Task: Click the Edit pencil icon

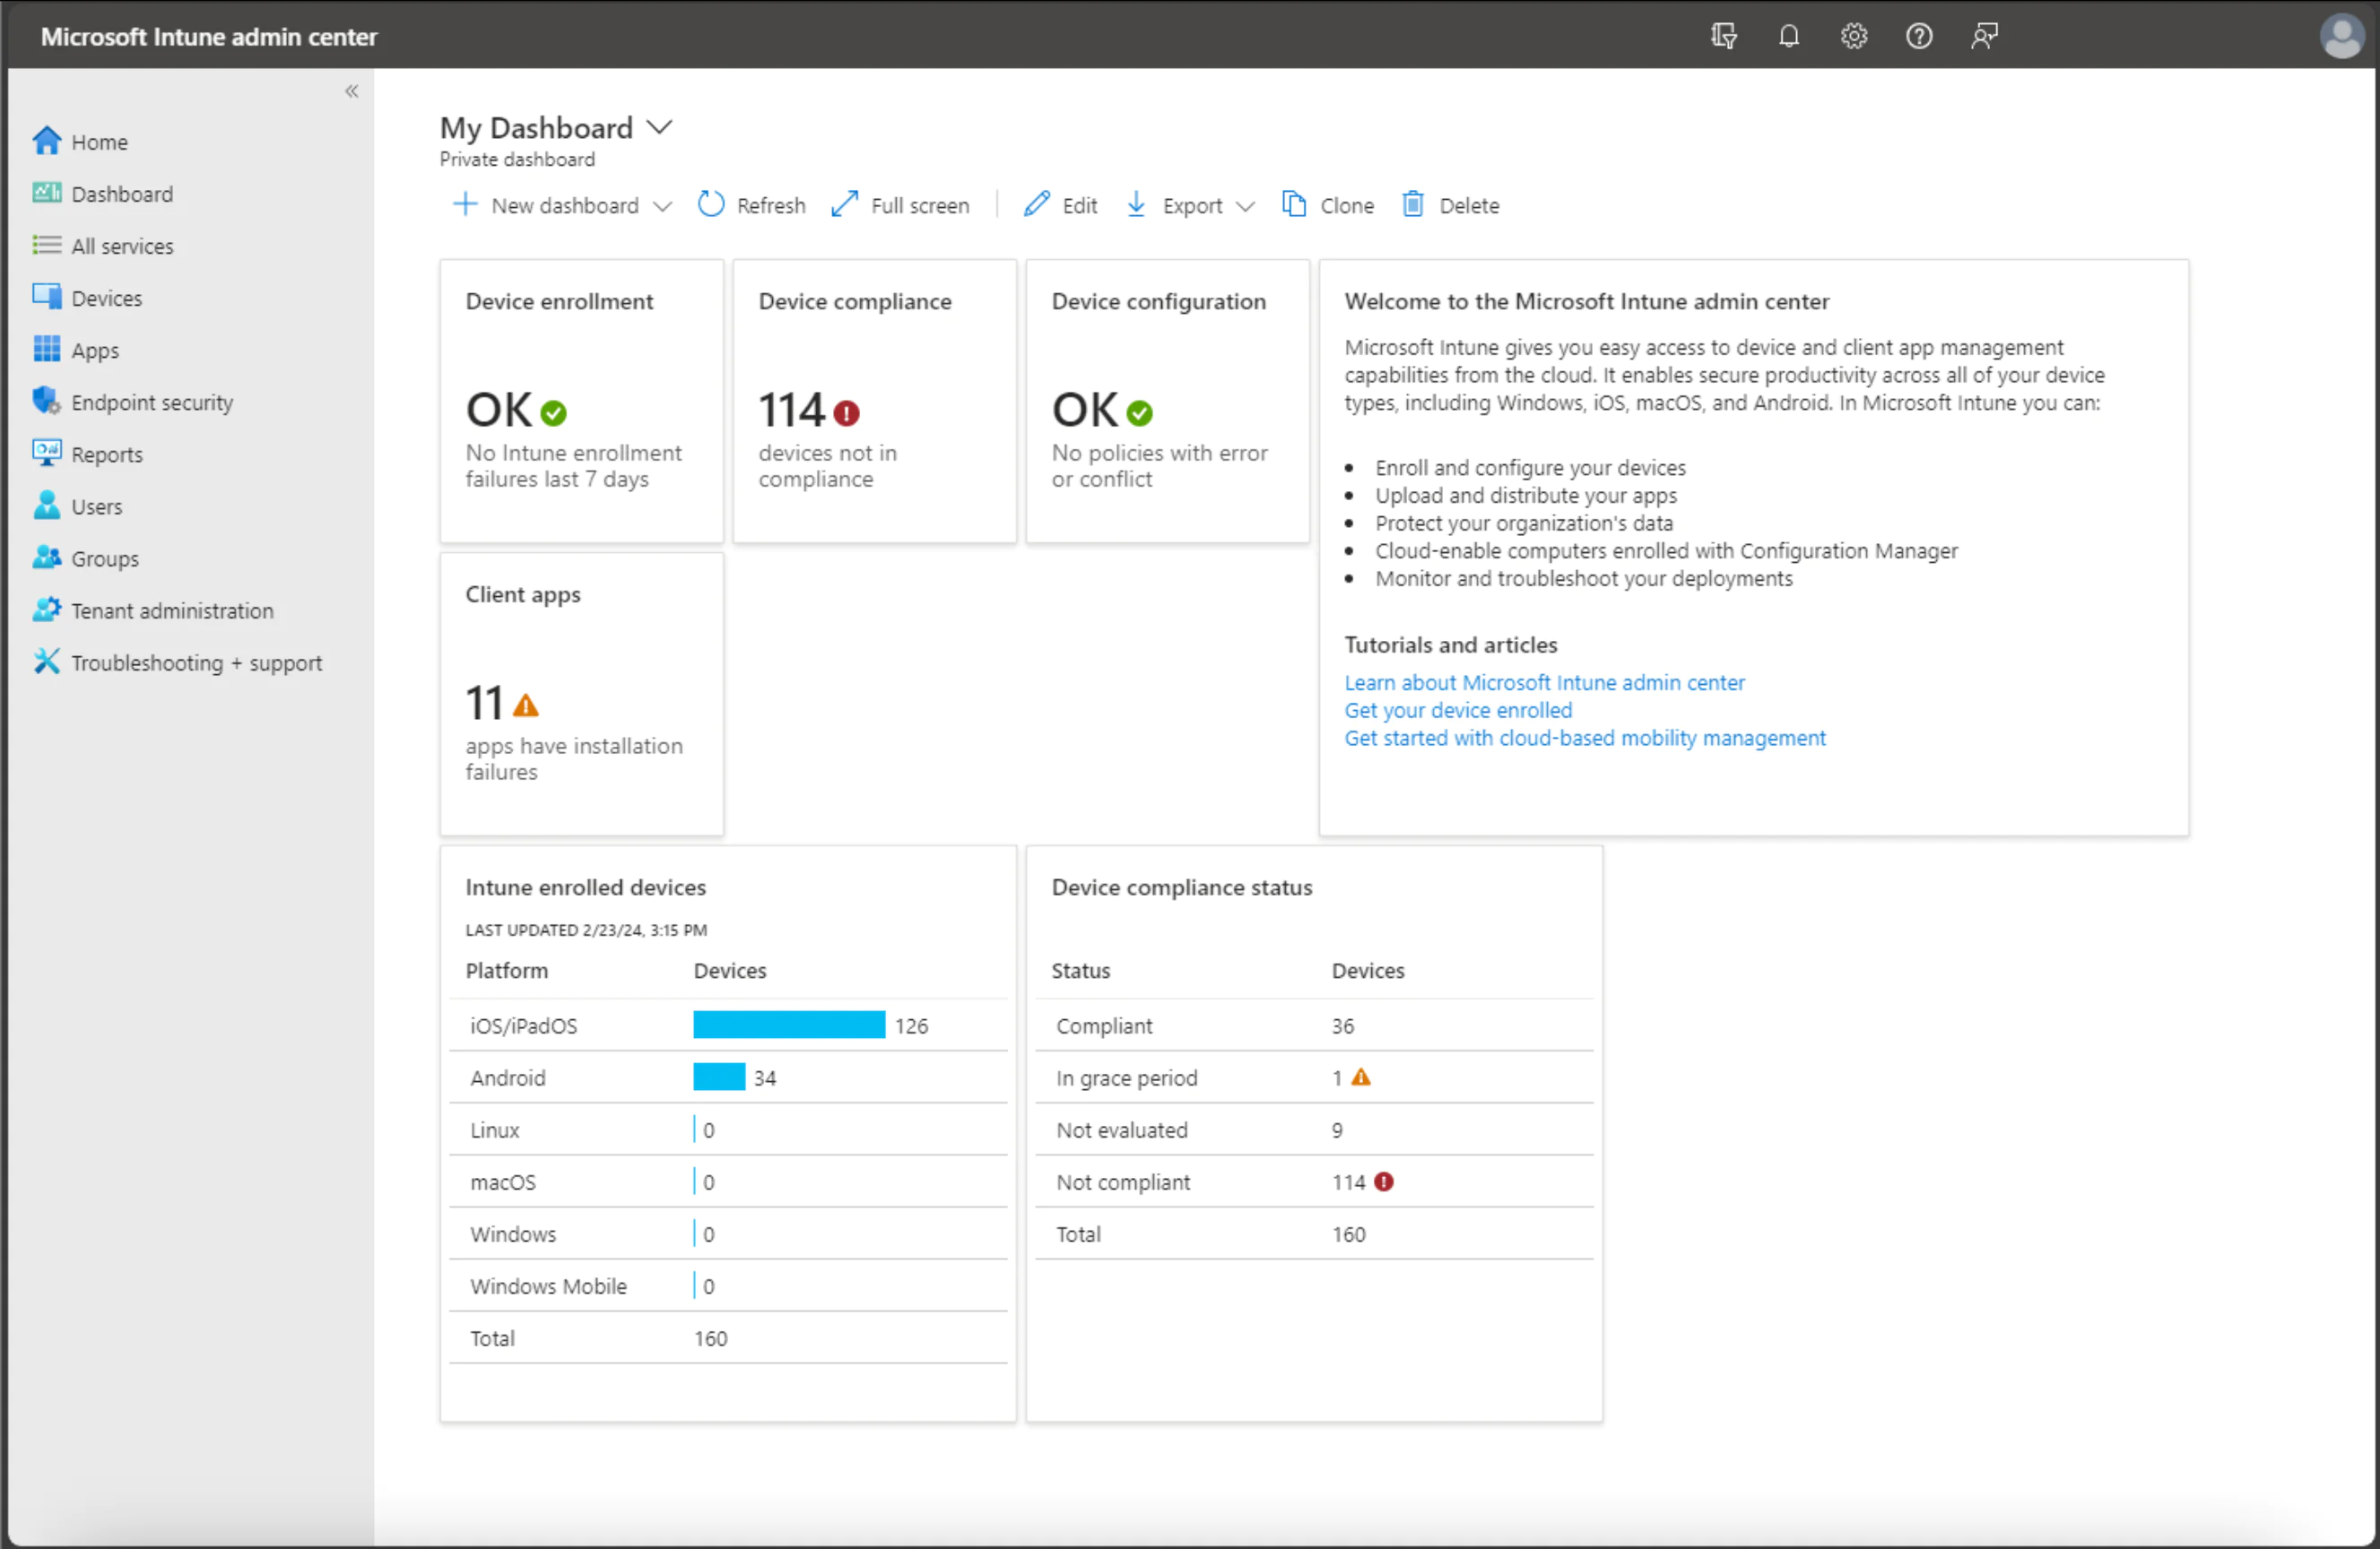Action: click(x=1036, y=203)
